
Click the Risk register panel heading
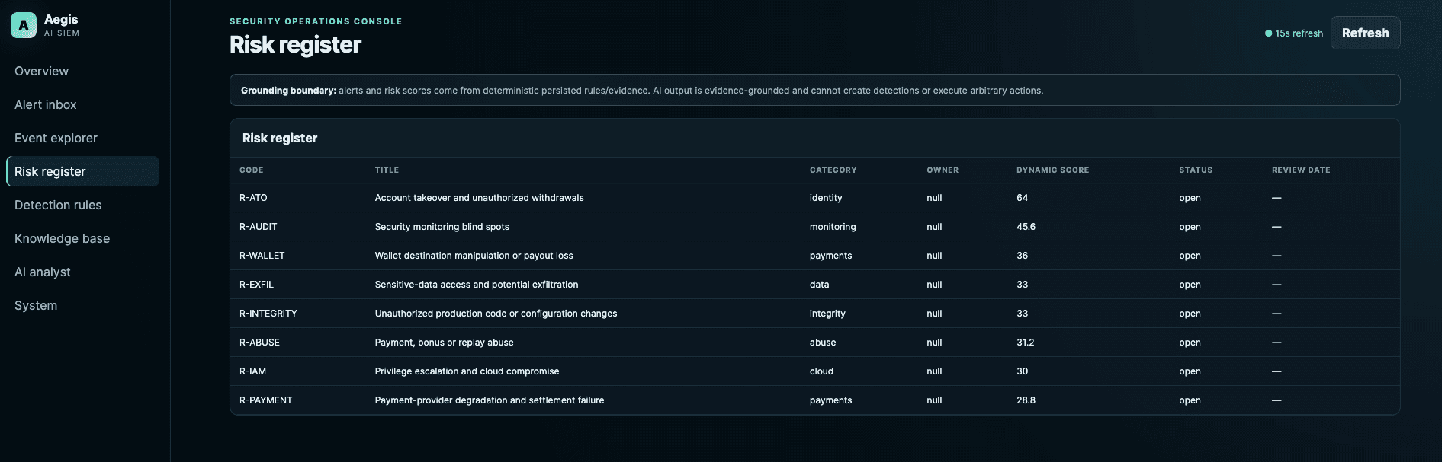click(280, 138)
